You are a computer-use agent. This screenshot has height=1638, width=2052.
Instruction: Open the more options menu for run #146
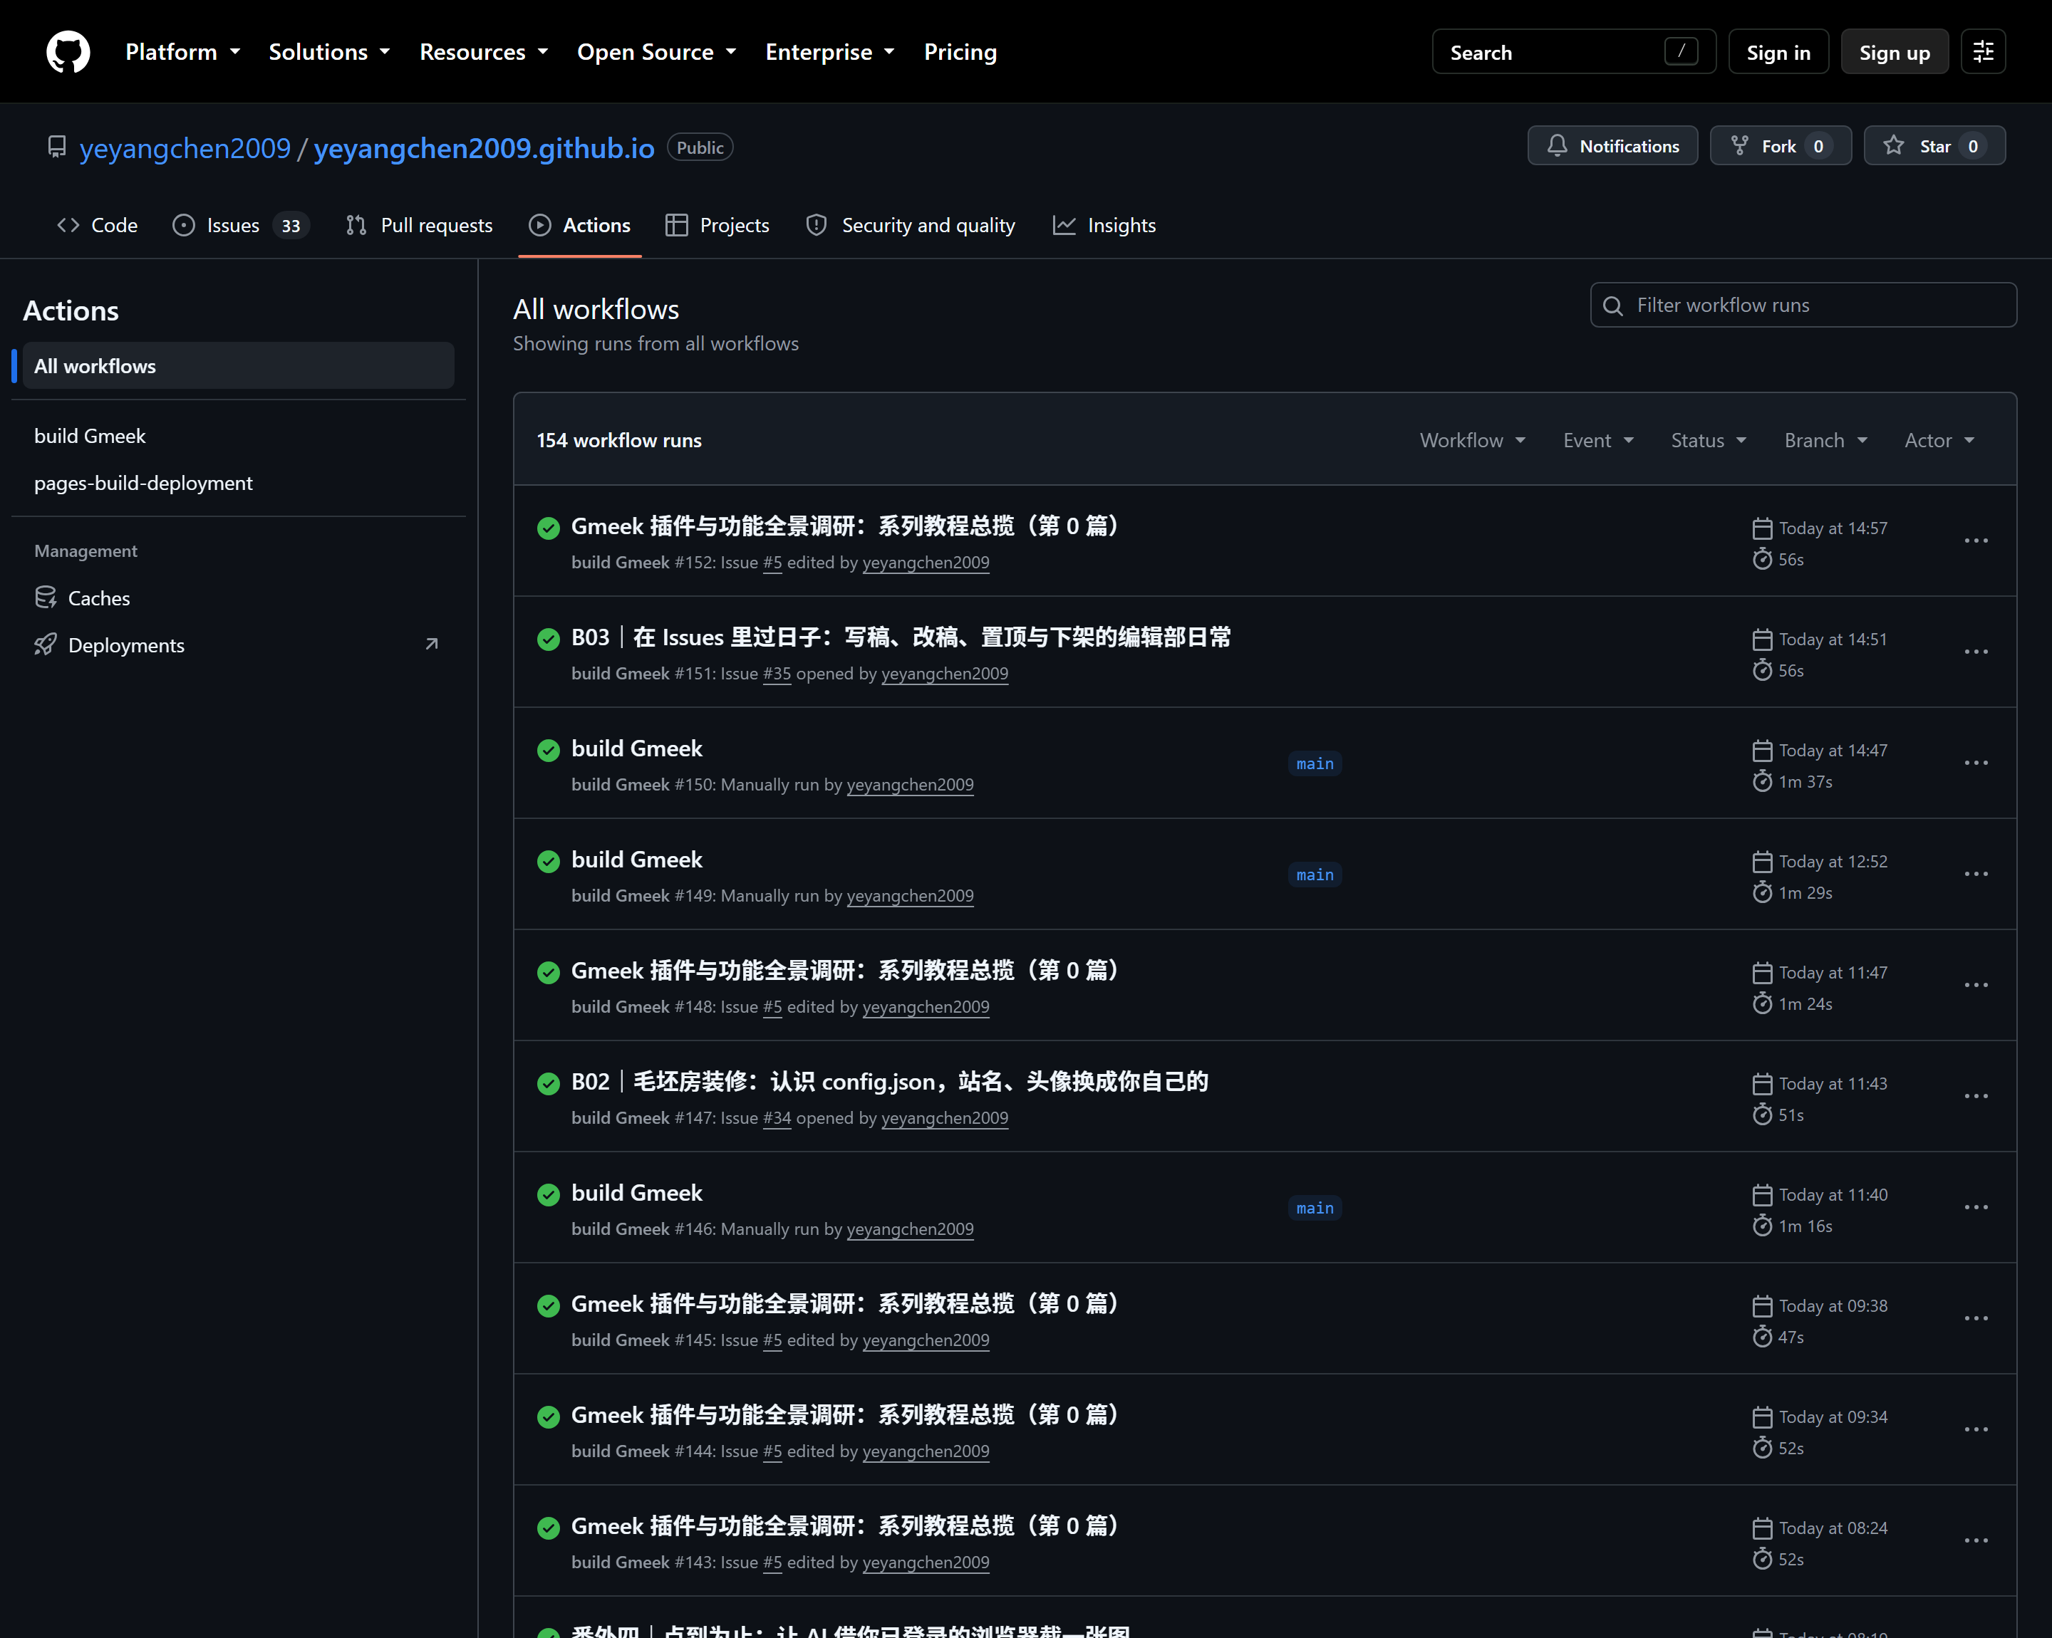pyautogui.click(x=1976, y=1207)
